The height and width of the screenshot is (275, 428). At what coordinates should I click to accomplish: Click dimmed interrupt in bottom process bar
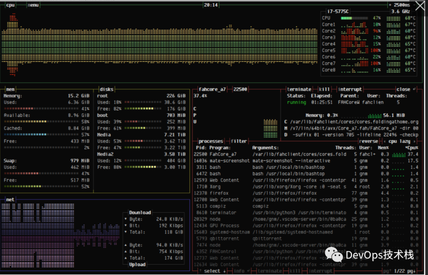(321, 271)
